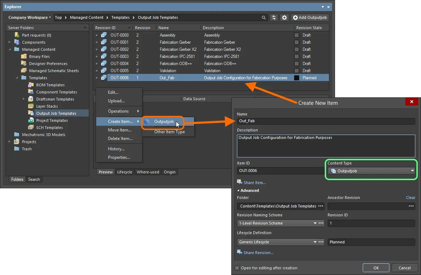Click the Folder browse ellipsis button
This screenshot has height=275, width=421.
(320, 206)
